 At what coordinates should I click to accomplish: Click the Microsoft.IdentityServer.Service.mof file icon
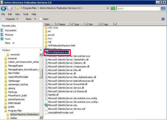click(46, 109)
